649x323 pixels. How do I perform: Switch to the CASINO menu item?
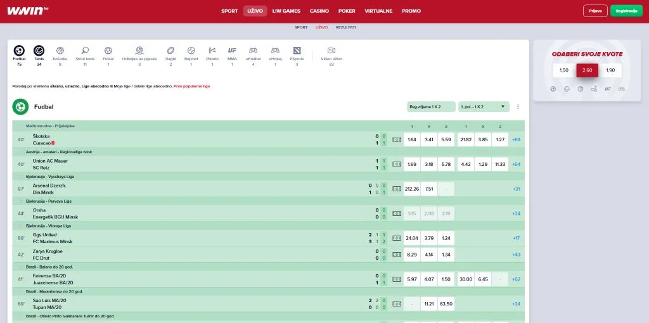tap(319, 11)
